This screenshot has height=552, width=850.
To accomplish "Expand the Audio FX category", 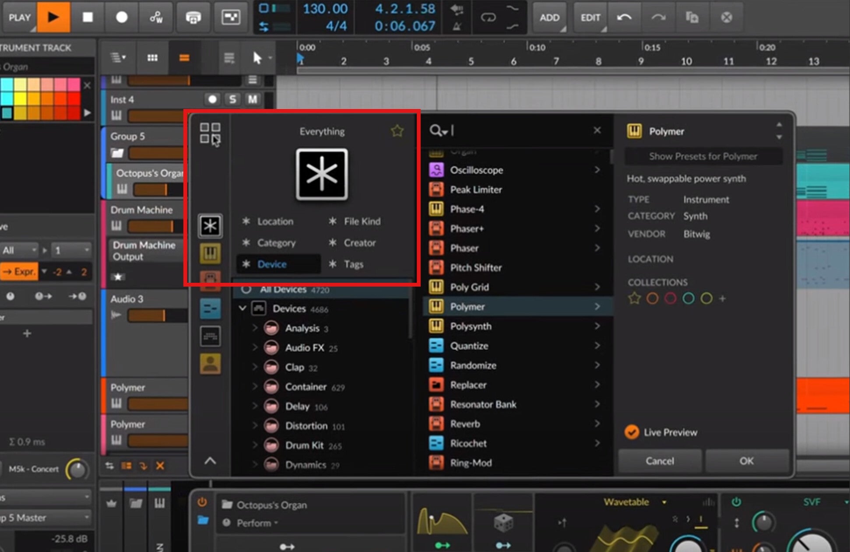I will 255,348.
